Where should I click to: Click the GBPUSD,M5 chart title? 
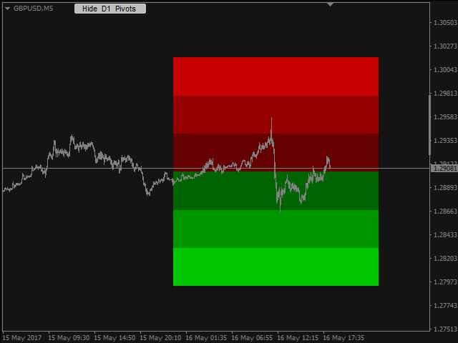(x=34, y=9)
